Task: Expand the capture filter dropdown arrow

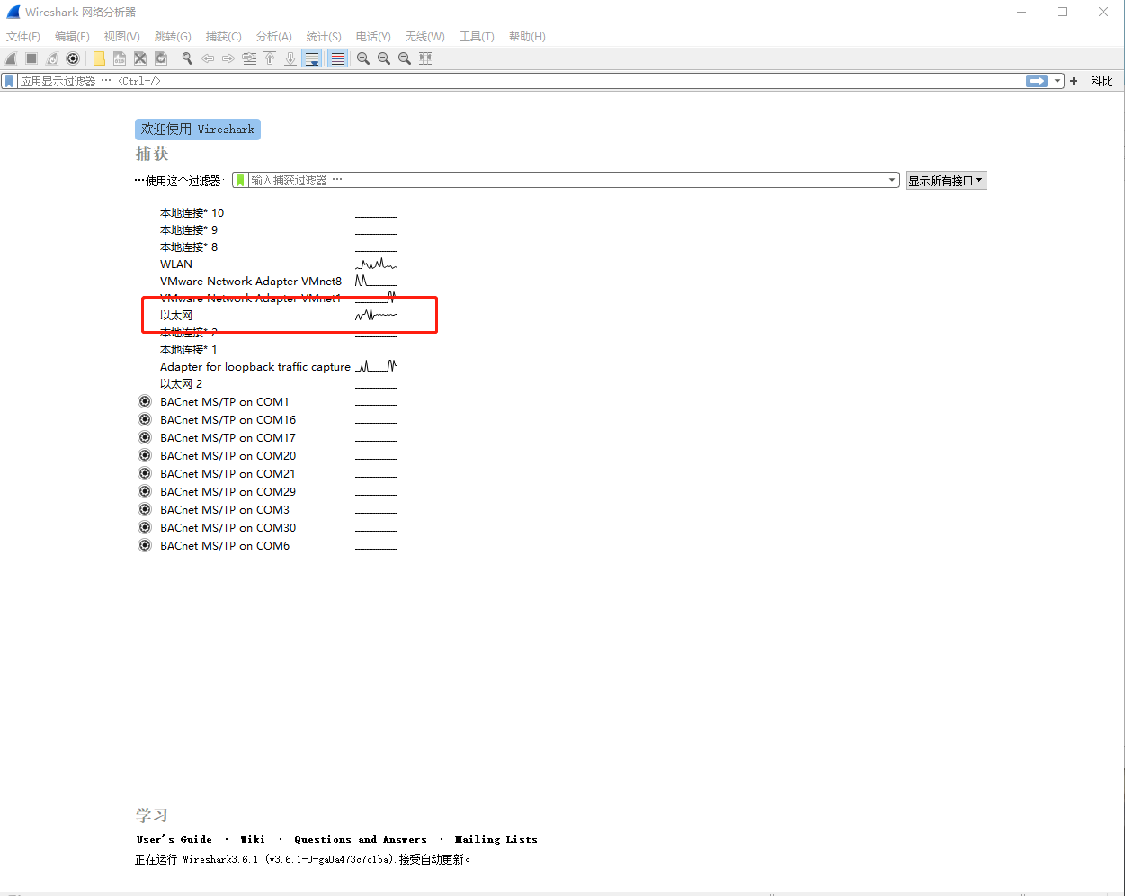Action: tap(892, 180)
